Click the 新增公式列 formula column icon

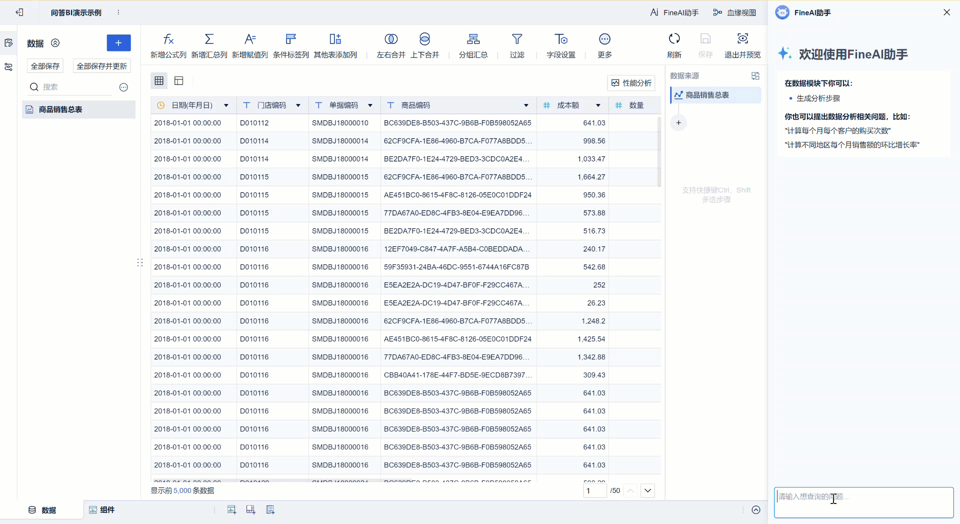pyautogui.click(x=168, y=39)
